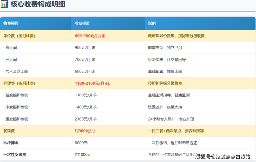Click the 餐饮费 category row label

pos(9,131)
